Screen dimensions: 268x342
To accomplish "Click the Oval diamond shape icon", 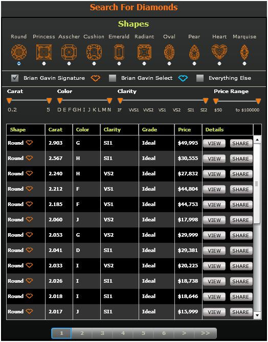I will click(x=169, y=52).
